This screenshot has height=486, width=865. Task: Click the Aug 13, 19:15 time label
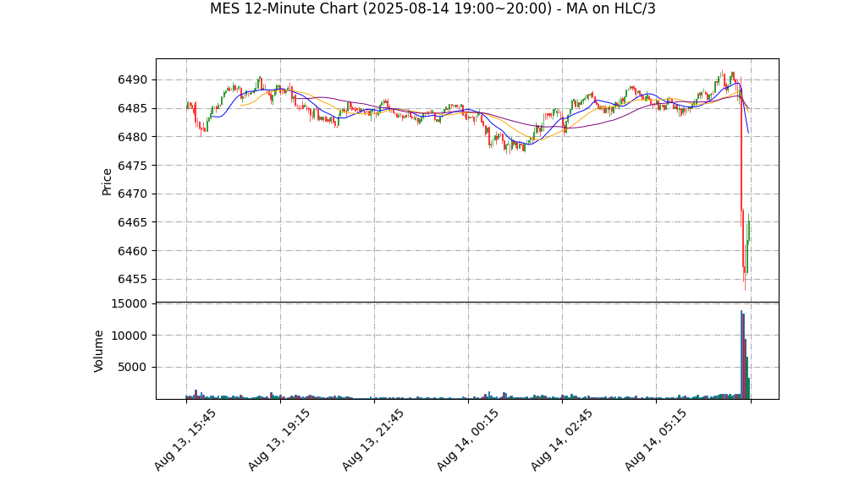[278, 440]
